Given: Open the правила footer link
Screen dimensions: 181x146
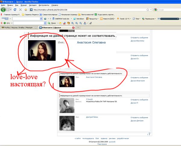Looking at the screenshot, I should [x=104, y=139].
